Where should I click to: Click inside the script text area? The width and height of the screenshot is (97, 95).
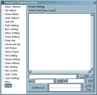(59, 42)
